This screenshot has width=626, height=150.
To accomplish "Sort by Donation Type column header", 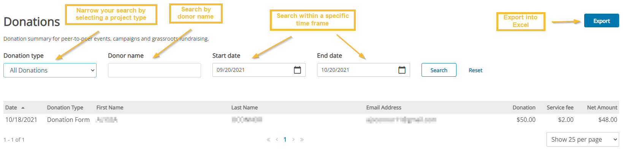I will [65, 107].
